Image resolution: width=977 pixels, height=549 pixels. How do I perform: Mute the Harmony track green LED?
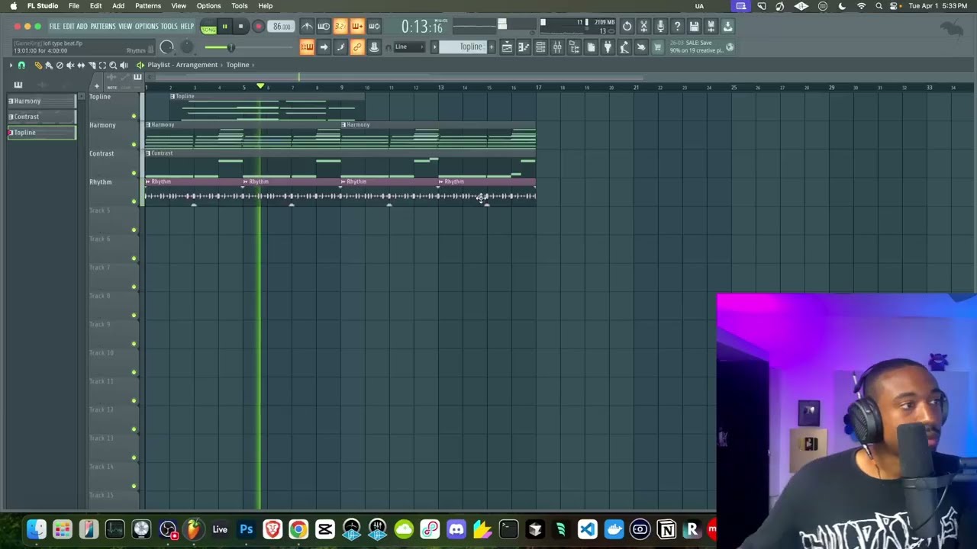tap(134, 145)
